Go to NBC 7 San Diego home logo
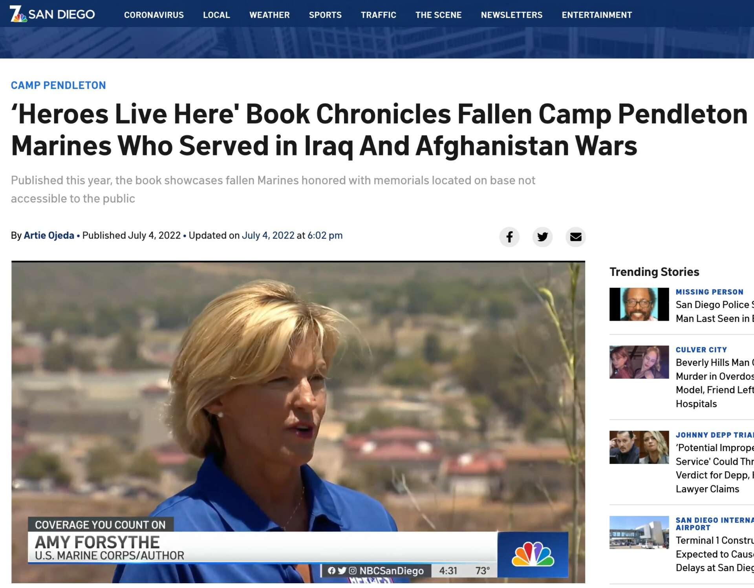Image resolution: width=754 pixels, height=588 pixels. click(52, 14)
